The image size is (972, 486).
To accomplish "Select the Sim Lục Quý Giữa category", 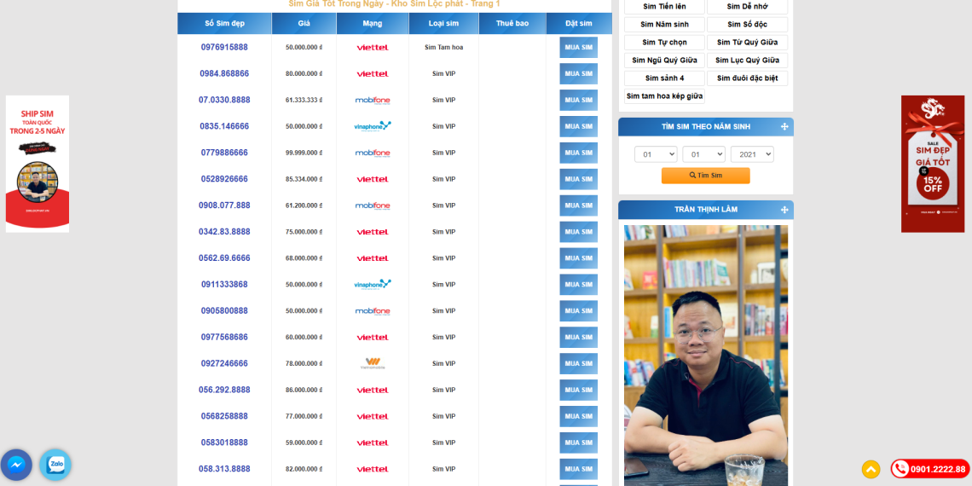I will point(747,61).
